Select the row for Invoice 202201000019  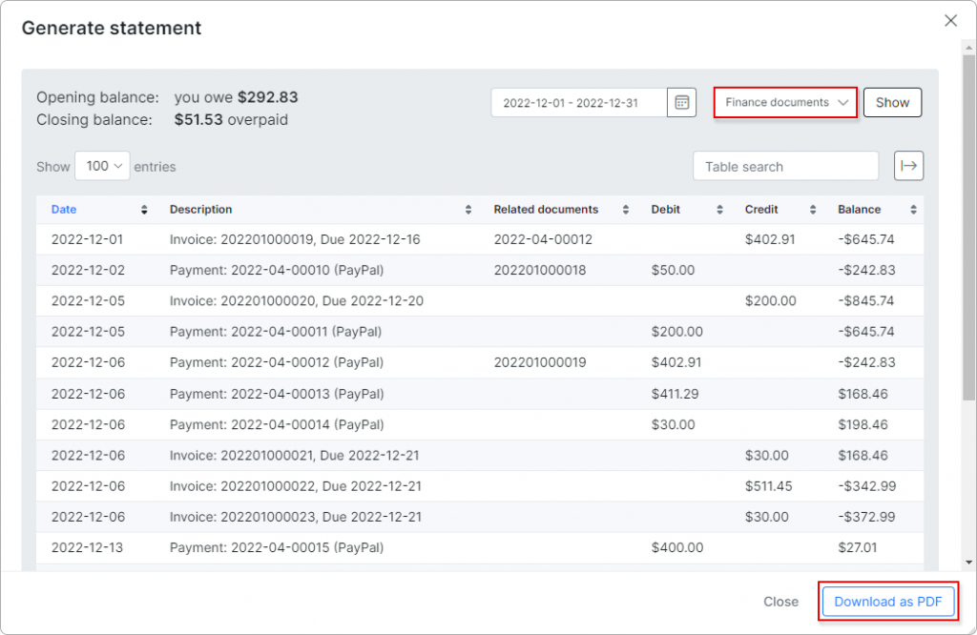coord(382,239)
